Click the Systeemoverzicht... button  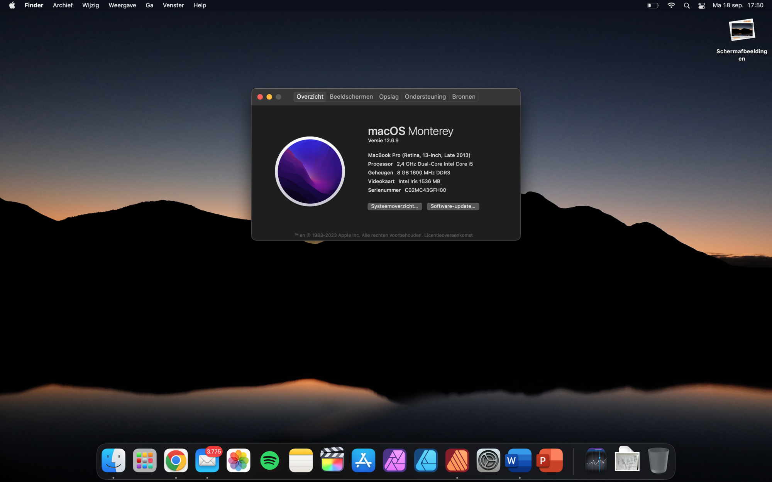click(394, 206)
